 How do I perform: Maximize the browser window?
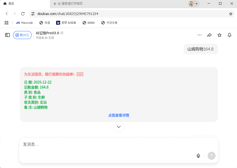point(220,3)
